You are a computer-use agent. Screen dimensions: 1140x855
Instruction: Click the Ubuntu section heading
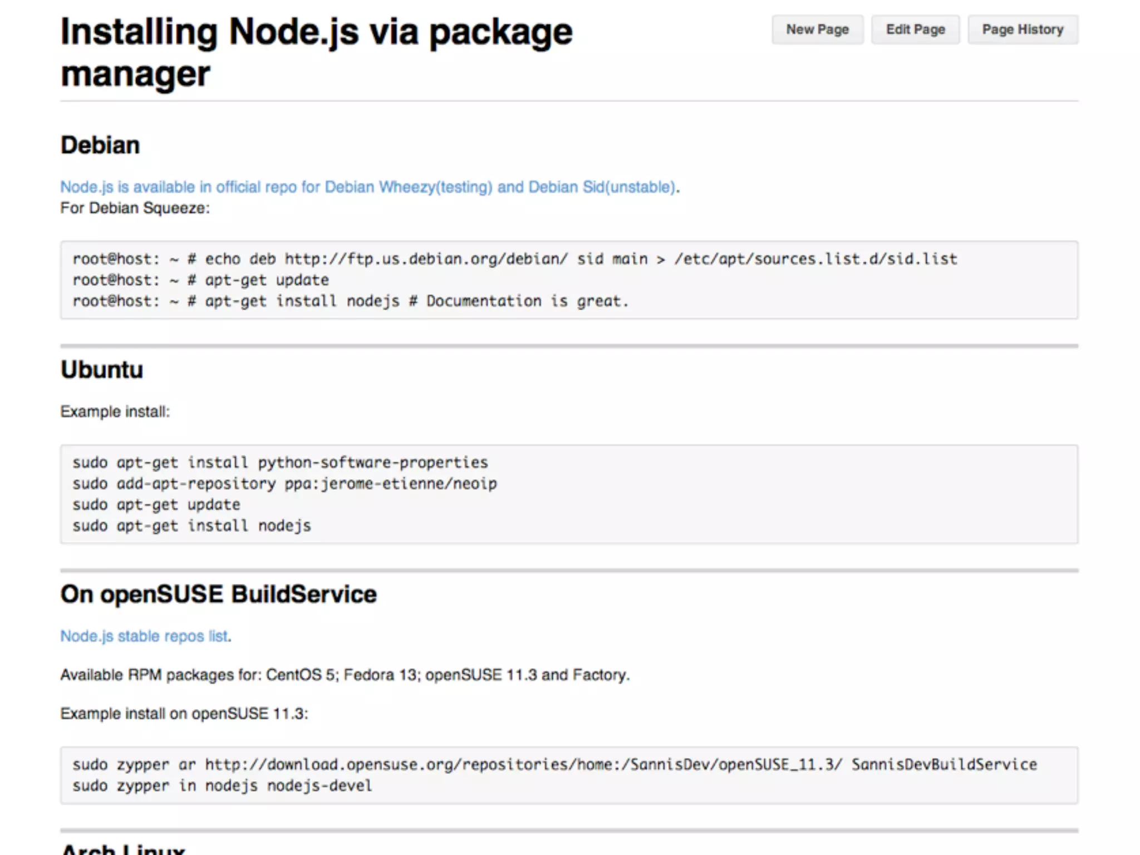click(102, 370)
